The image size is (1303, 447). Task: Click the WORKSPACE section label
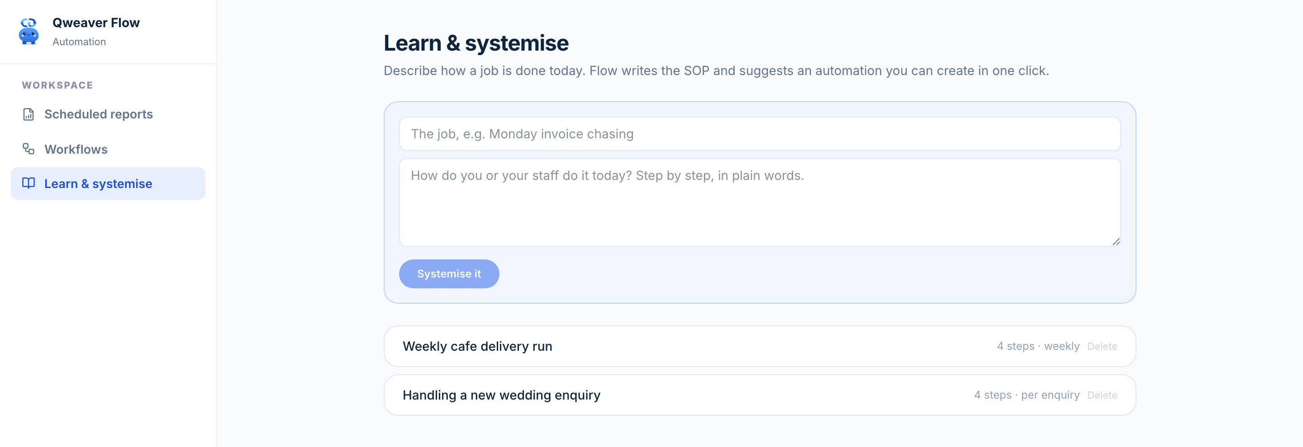tap(57, 85)
